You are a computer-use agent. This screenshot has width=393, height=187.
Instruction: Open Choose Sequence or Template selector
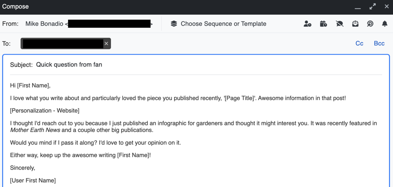(x=223, y=24)
